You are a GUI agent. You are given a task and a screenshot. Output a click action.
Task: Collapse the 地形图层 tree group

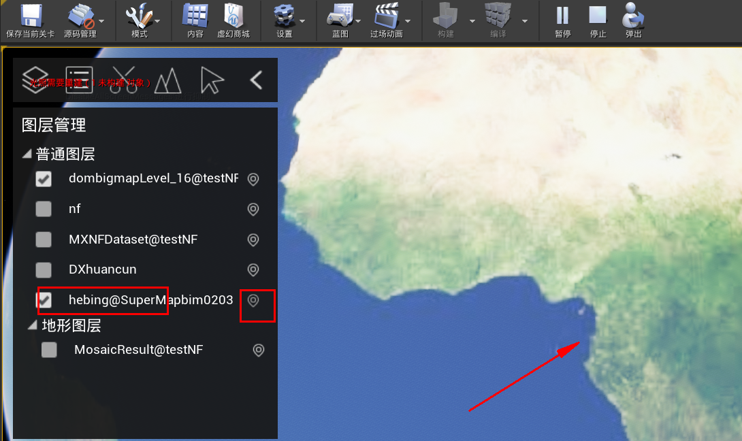point(33,325)
